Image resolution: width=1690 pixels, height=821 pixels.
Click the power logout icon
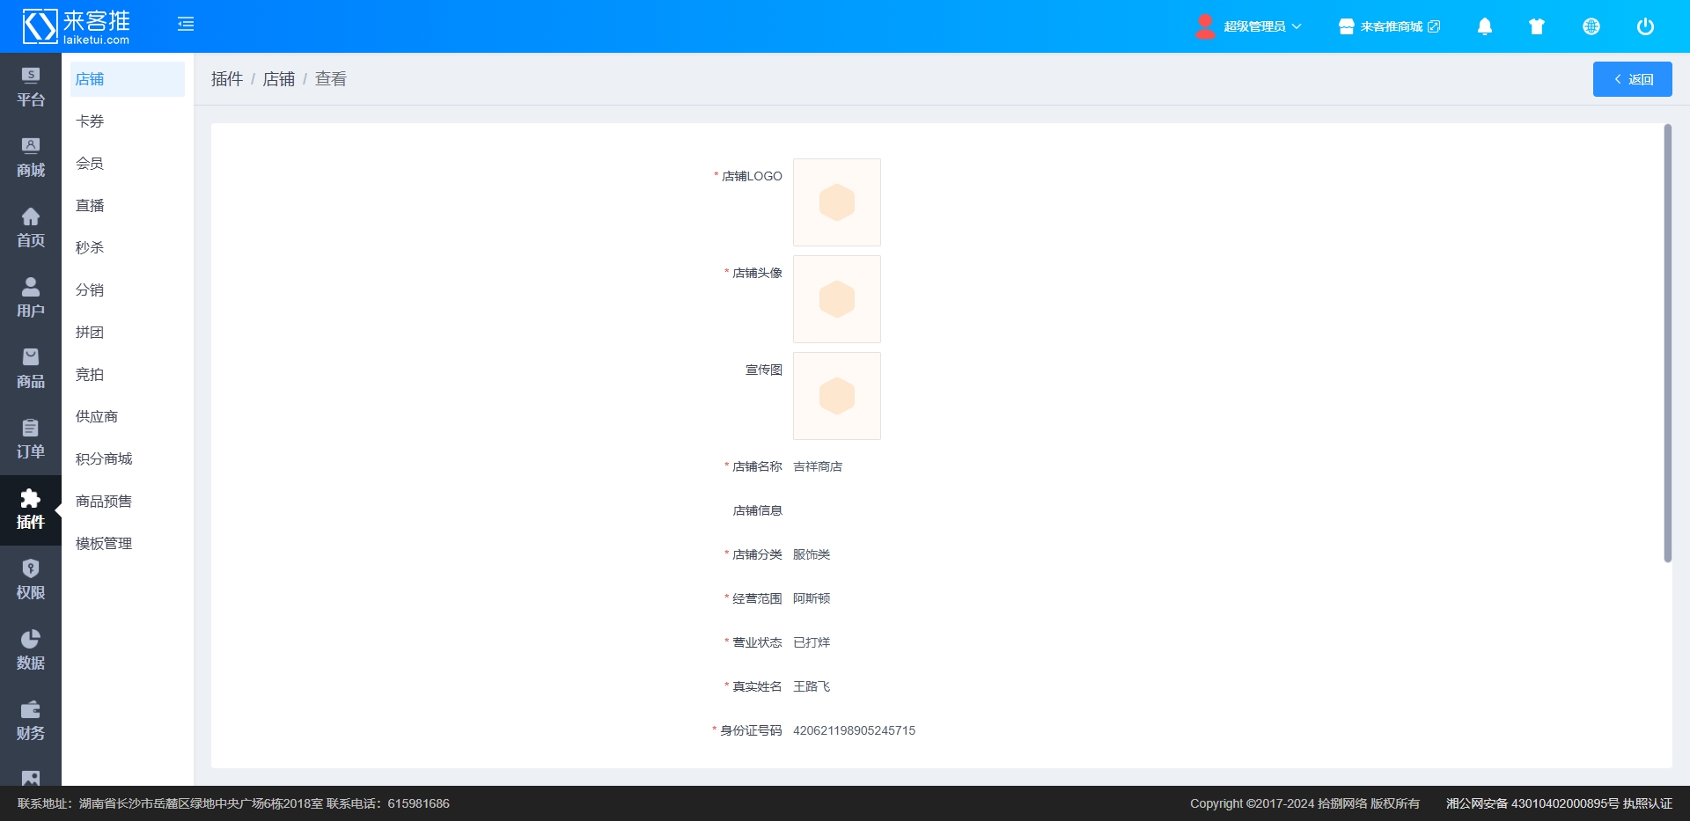[1644, 26]
